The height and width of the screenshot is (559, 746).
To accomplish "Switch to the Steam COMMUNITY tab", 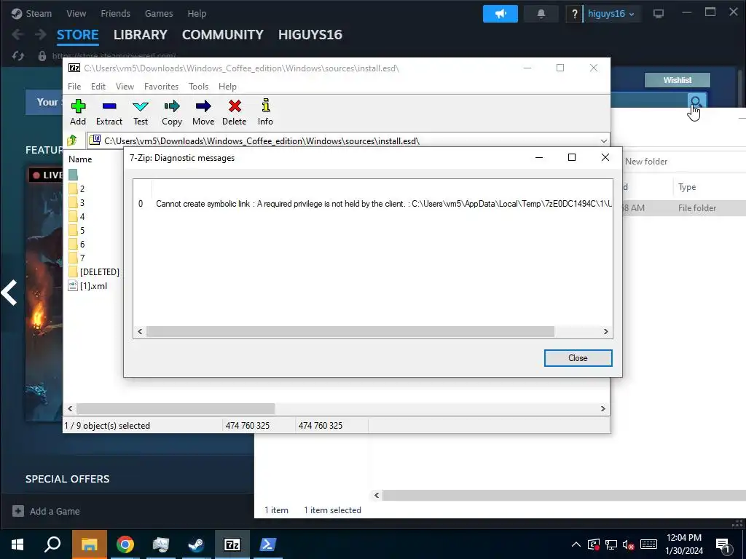I will click(223, 35).
